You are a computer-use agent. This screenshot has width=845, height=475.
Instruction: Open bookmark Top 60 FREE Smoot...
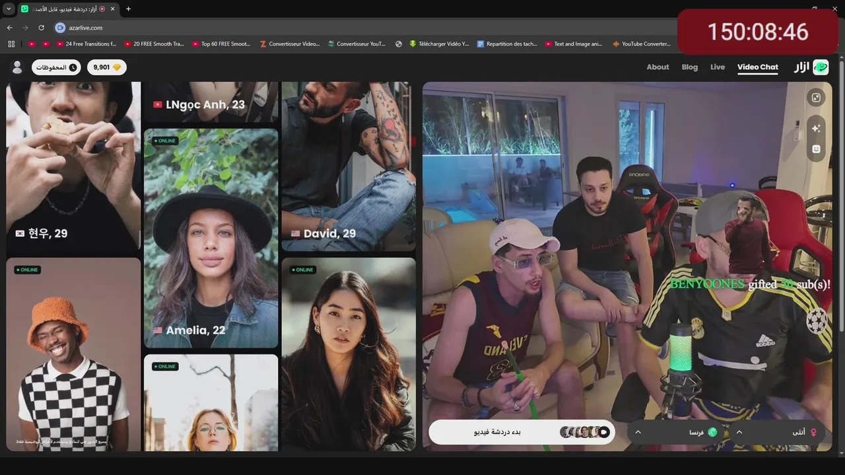point(221,44)
